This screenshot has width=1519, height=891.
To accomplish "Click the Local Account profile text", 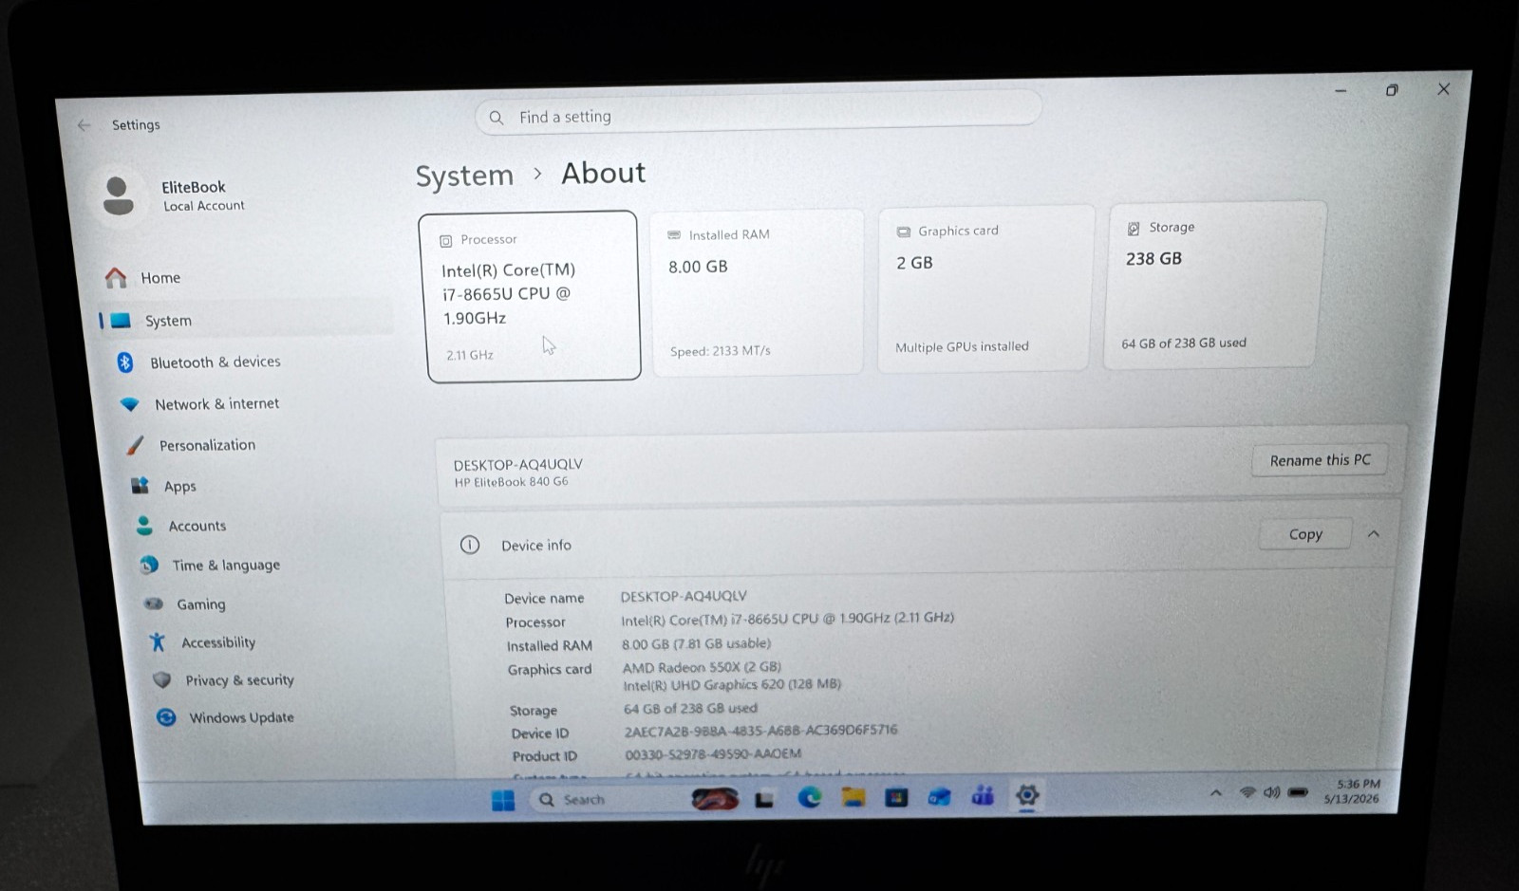I will [x=204, y=206].
